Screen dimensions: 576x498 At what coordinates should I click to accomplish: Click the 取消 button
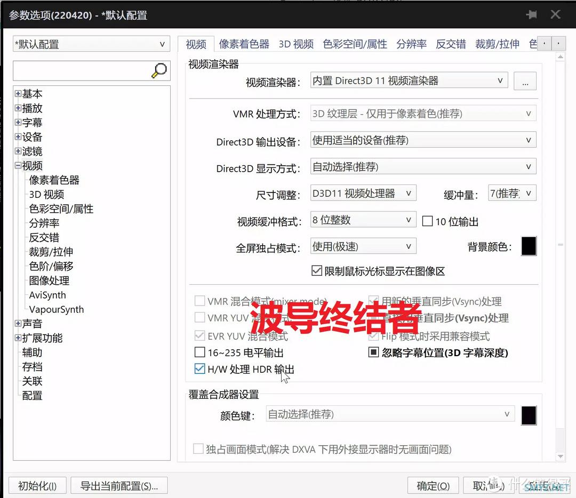coord(489,486)
